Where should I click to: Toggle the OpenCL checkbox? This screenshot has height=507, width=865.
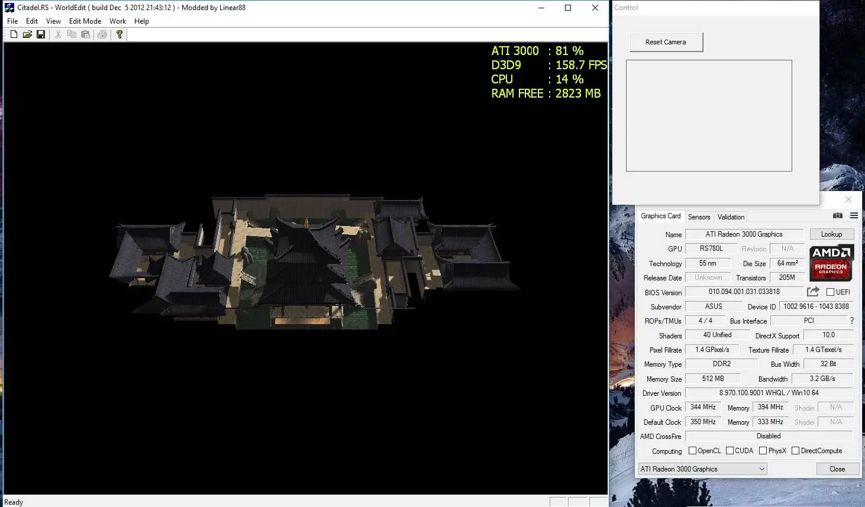pos(692,451)
